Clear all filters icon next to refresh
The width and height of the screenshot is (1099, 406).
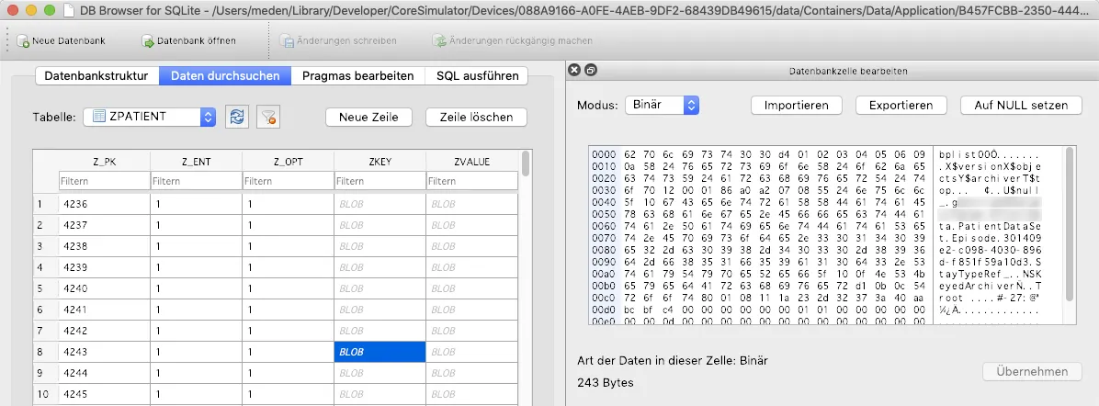[x=267, y=117]
